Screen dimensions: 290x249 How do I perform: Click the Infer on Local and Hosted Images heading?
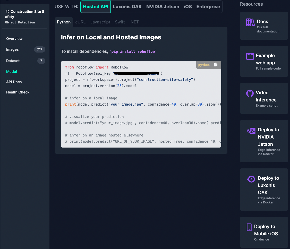111,37
